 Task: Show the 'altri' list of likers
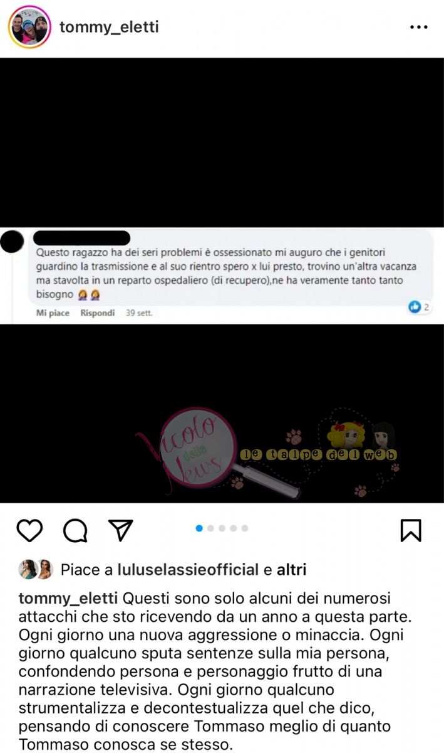pyautogui.click(x=292, y=570)
